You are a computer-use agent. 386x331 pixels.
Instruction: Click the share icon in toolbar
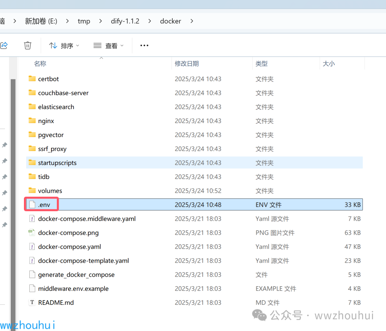4,45
